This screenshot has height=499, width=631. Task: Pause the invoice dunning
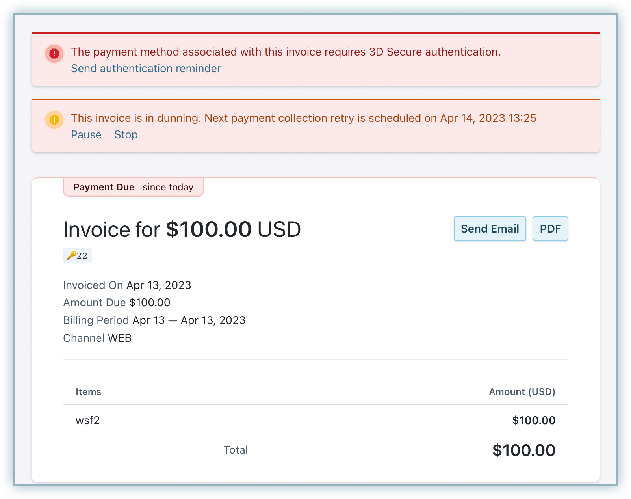(86, 135)
